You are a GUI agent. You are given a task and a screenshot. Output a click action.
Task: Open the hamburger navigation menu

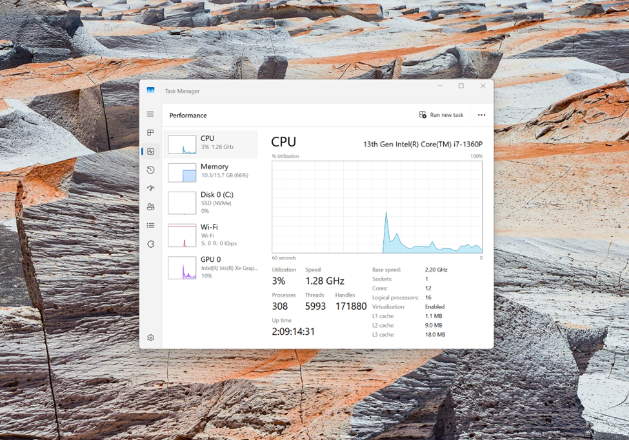point(150,114)
